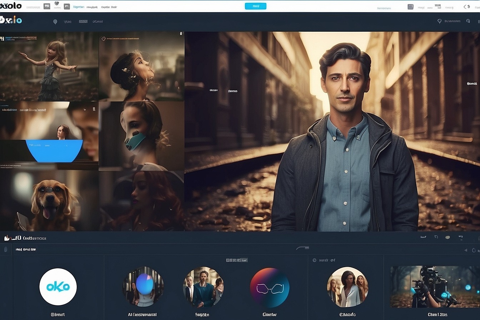Click the xolo logo in the top bar

tap(11, 6)
